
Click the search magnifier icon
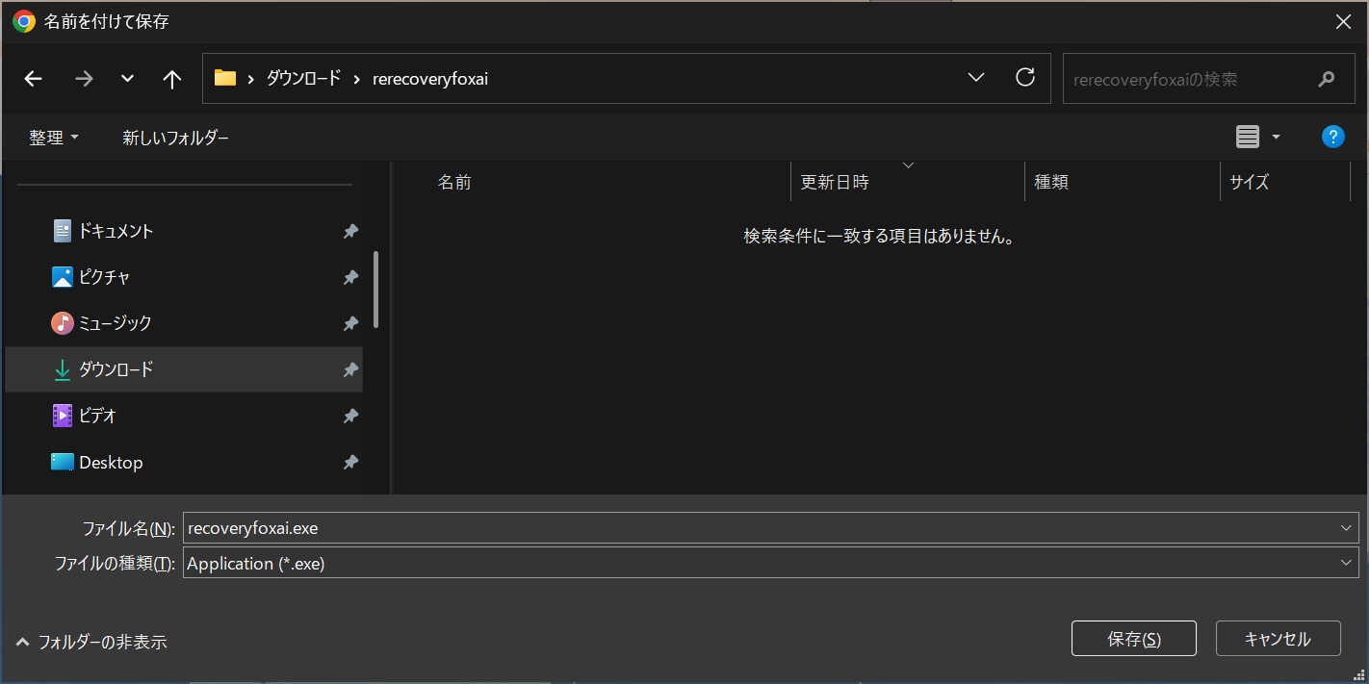click(x=1327, y=79)
